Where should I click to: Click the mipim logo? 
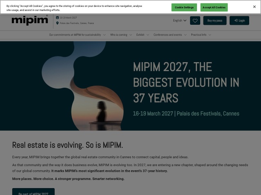(x=30, y=20)
